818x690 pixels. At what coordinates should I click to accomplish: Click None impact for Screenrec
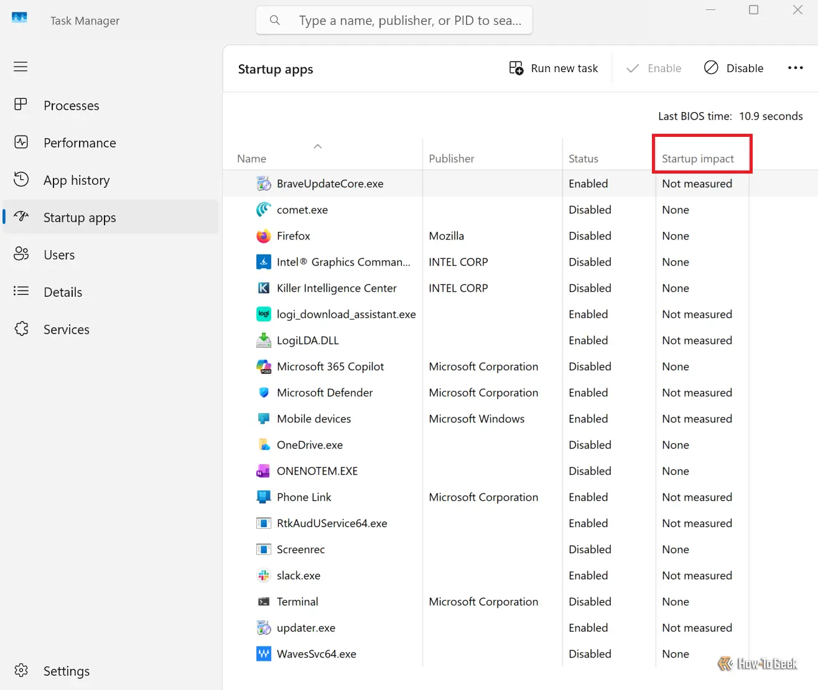[676, 549]
